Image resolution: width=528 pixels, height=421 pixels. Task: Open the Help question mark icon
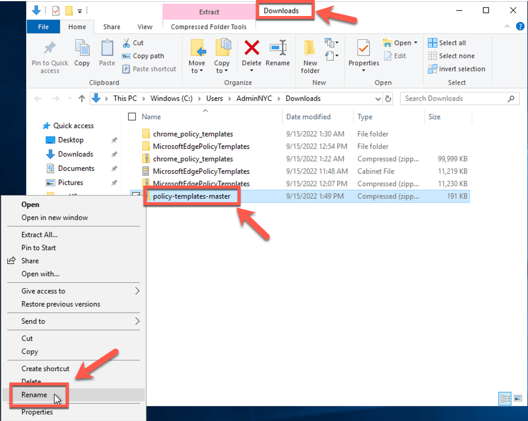520,26
